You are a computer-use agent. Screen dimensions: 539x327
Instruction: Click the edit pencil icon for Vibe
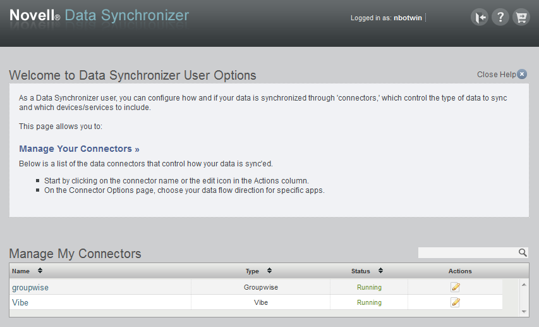[455, 302]
